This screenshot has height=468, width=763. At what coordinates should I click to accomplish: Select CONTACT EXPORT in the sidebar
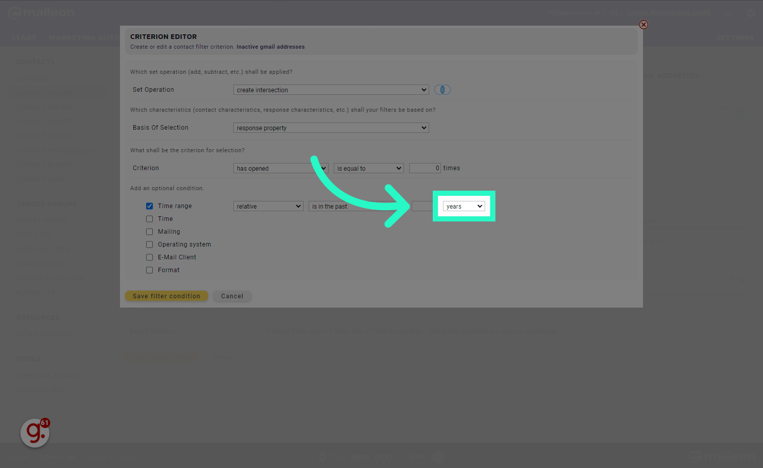pos(44,122)
